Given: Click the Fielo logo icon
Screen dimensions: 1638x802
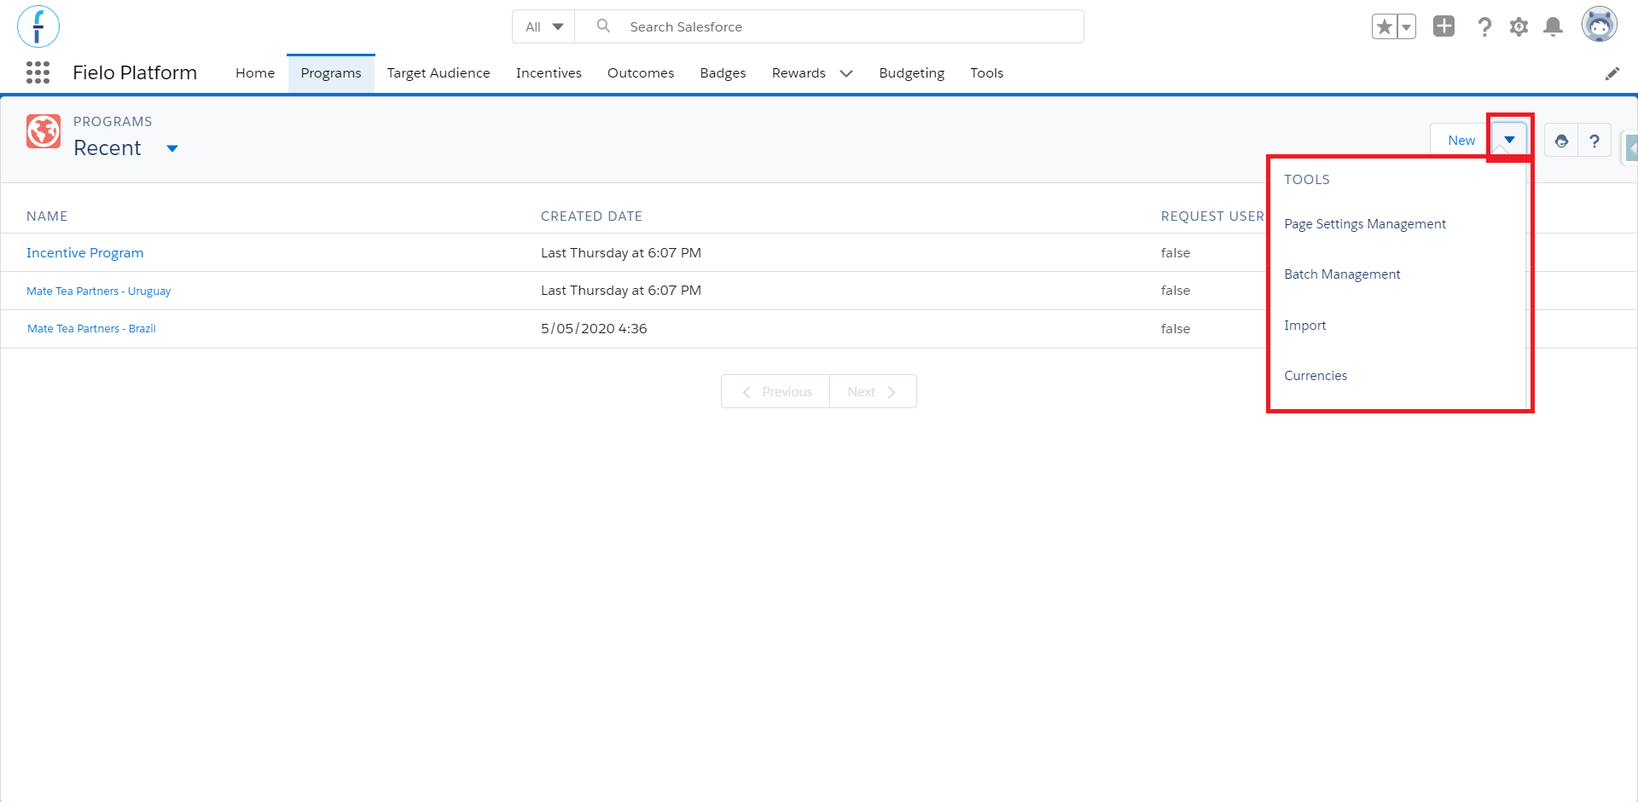Looking at the screenshot, I should tap(38, 26).
